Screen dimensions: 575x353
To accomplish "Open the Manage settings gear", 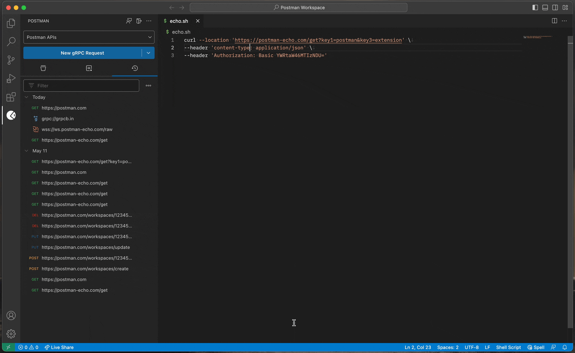I will tap(11, 334).
